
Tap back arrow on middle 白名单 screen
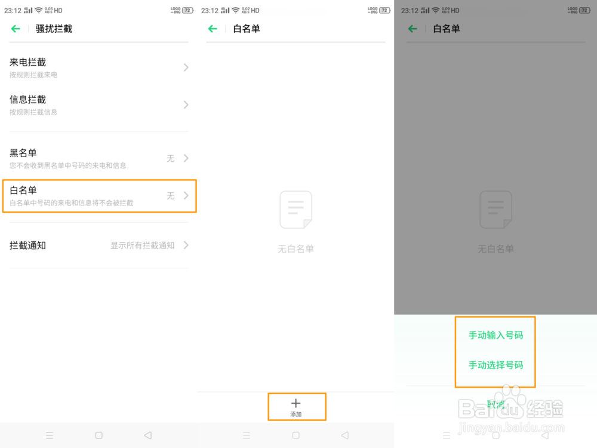[x=213, y=29]
